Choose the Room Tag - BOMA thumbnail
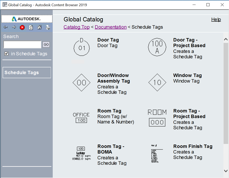 [81, 154]
